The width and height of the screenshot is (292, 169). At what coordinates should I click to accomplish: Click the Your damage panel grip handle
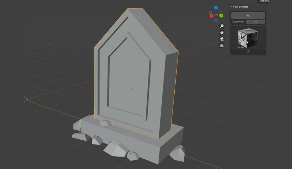[x=265, y=7]
